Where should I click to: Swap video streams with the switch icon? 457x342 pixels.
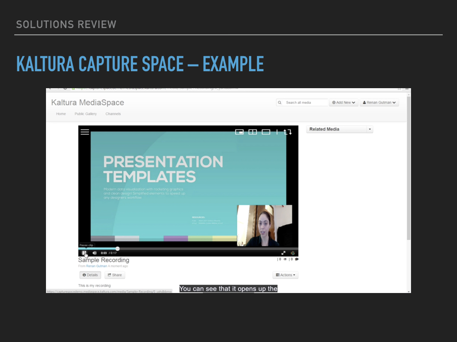[x=287, y=132]
